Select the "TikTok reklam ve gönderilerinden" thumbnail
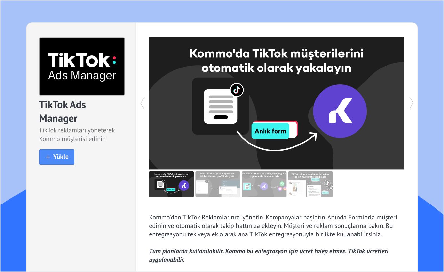This screenshot has width=444, height=272. 310,184
